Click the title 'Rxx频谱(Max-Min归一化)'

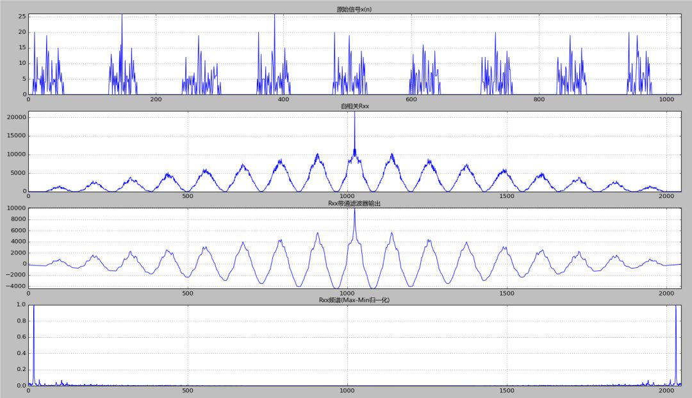point(354,300)
